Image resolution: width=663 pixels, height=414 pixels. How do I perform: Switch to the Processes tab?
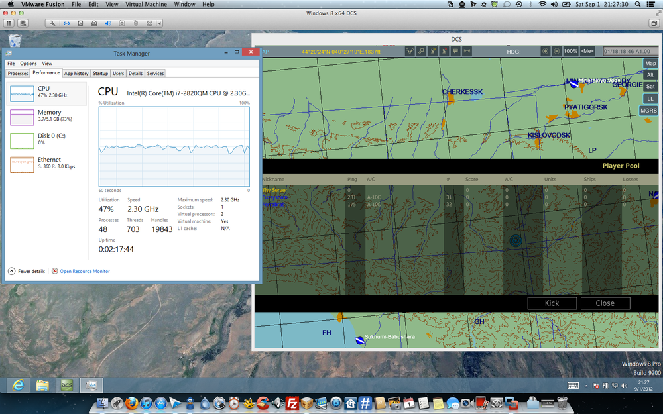pyautogui.click(x=17, y=73)
